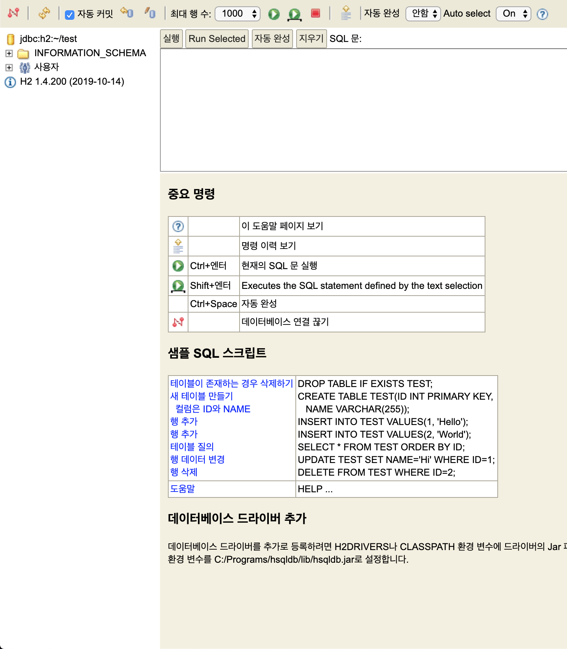Click 테이블이 존재하는 경우 삭제하기 link

click(232, 383)
